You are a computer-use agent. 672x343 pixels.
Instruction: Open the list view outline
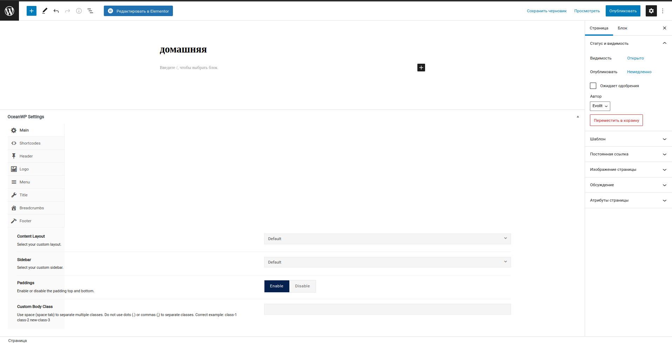(90, 11)
